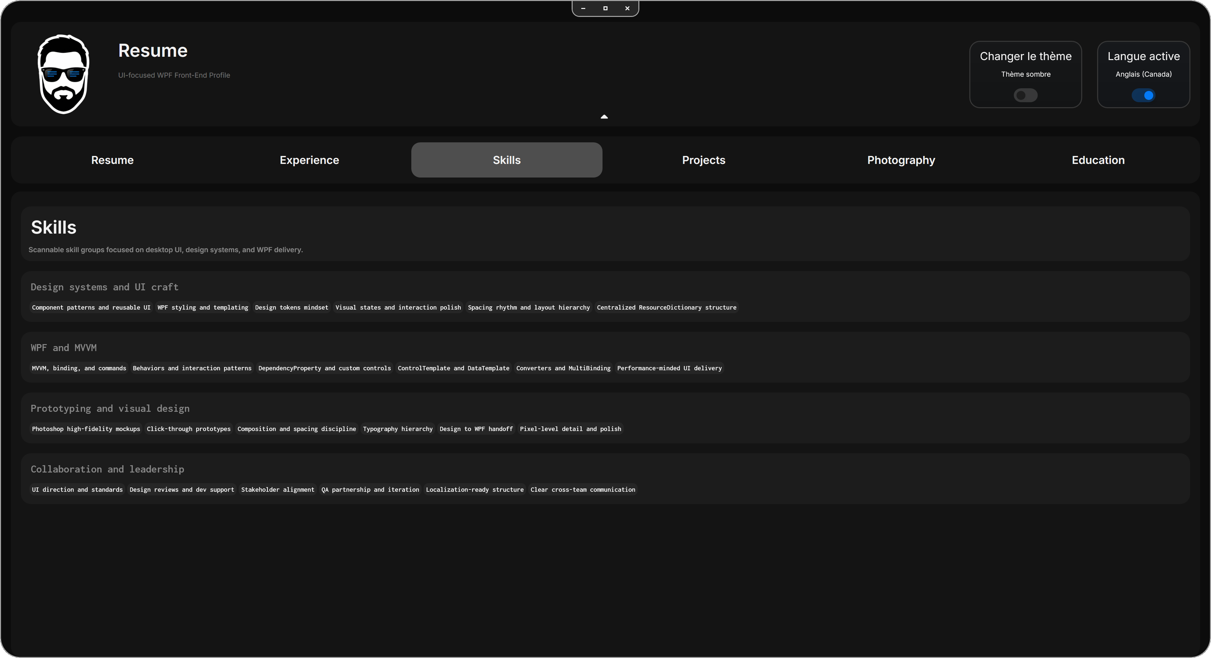Screen dimensions: 1211x658
Task: Minimize the window
Action: pyautogui.click(x=583, y=8)
